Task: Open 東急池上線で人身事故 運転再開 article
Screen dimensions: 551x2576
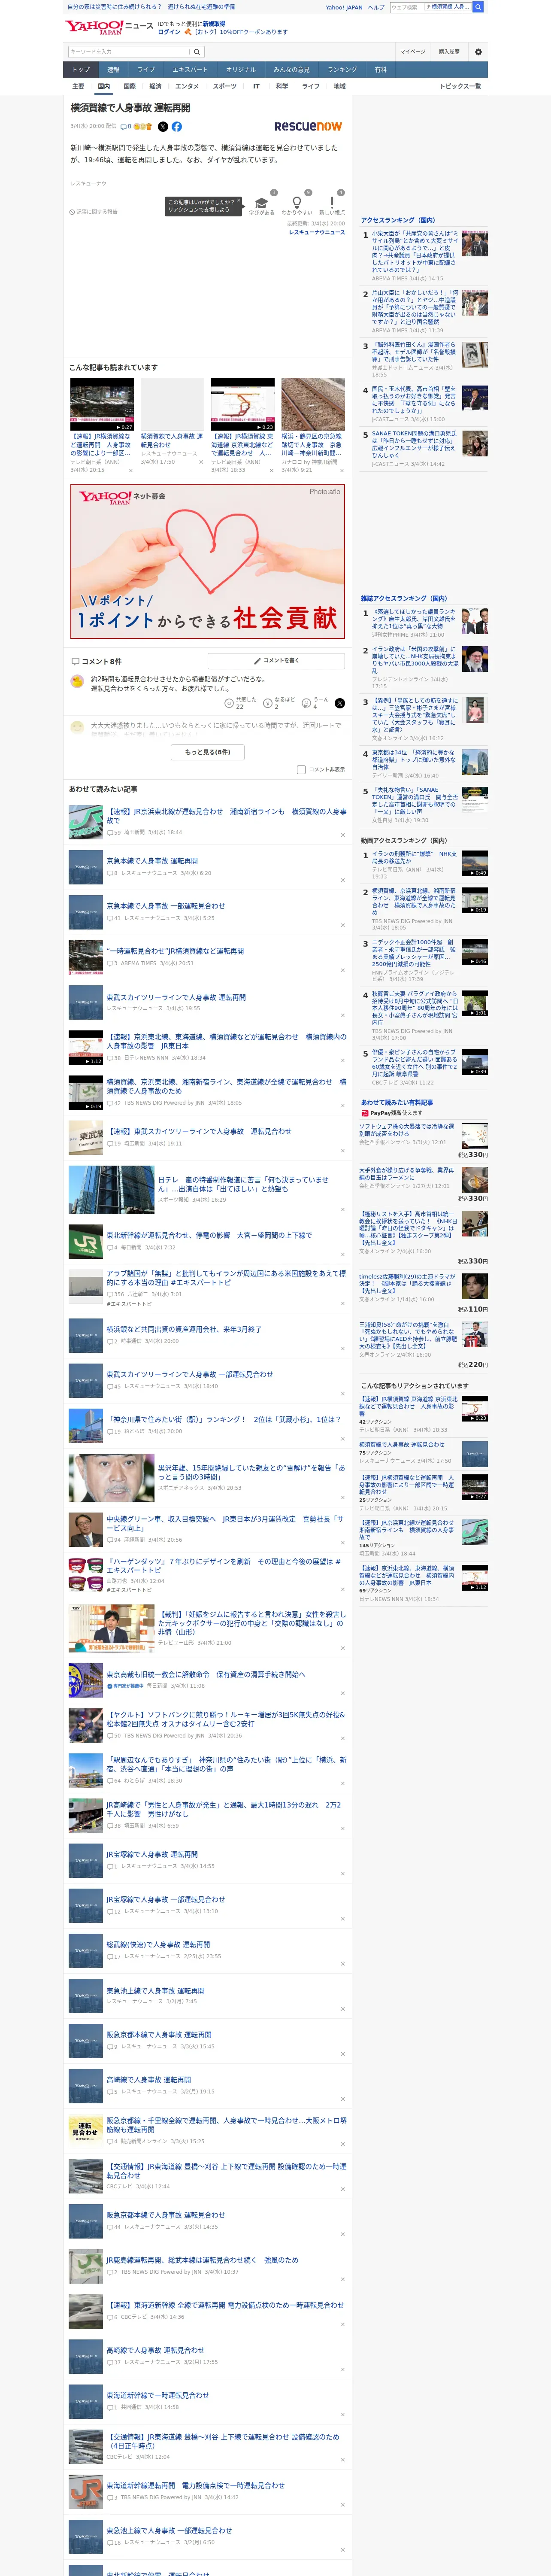Action: click(155, 1990)
